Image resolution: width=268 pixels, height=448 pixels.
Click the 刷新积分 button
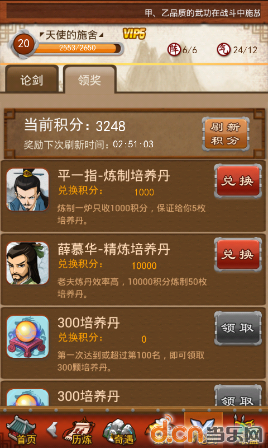225,134
